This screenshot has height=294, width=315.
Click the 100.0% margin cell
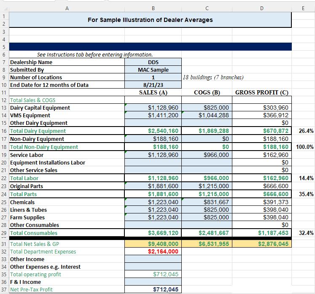pyautogui.click(x=303, y=147)
